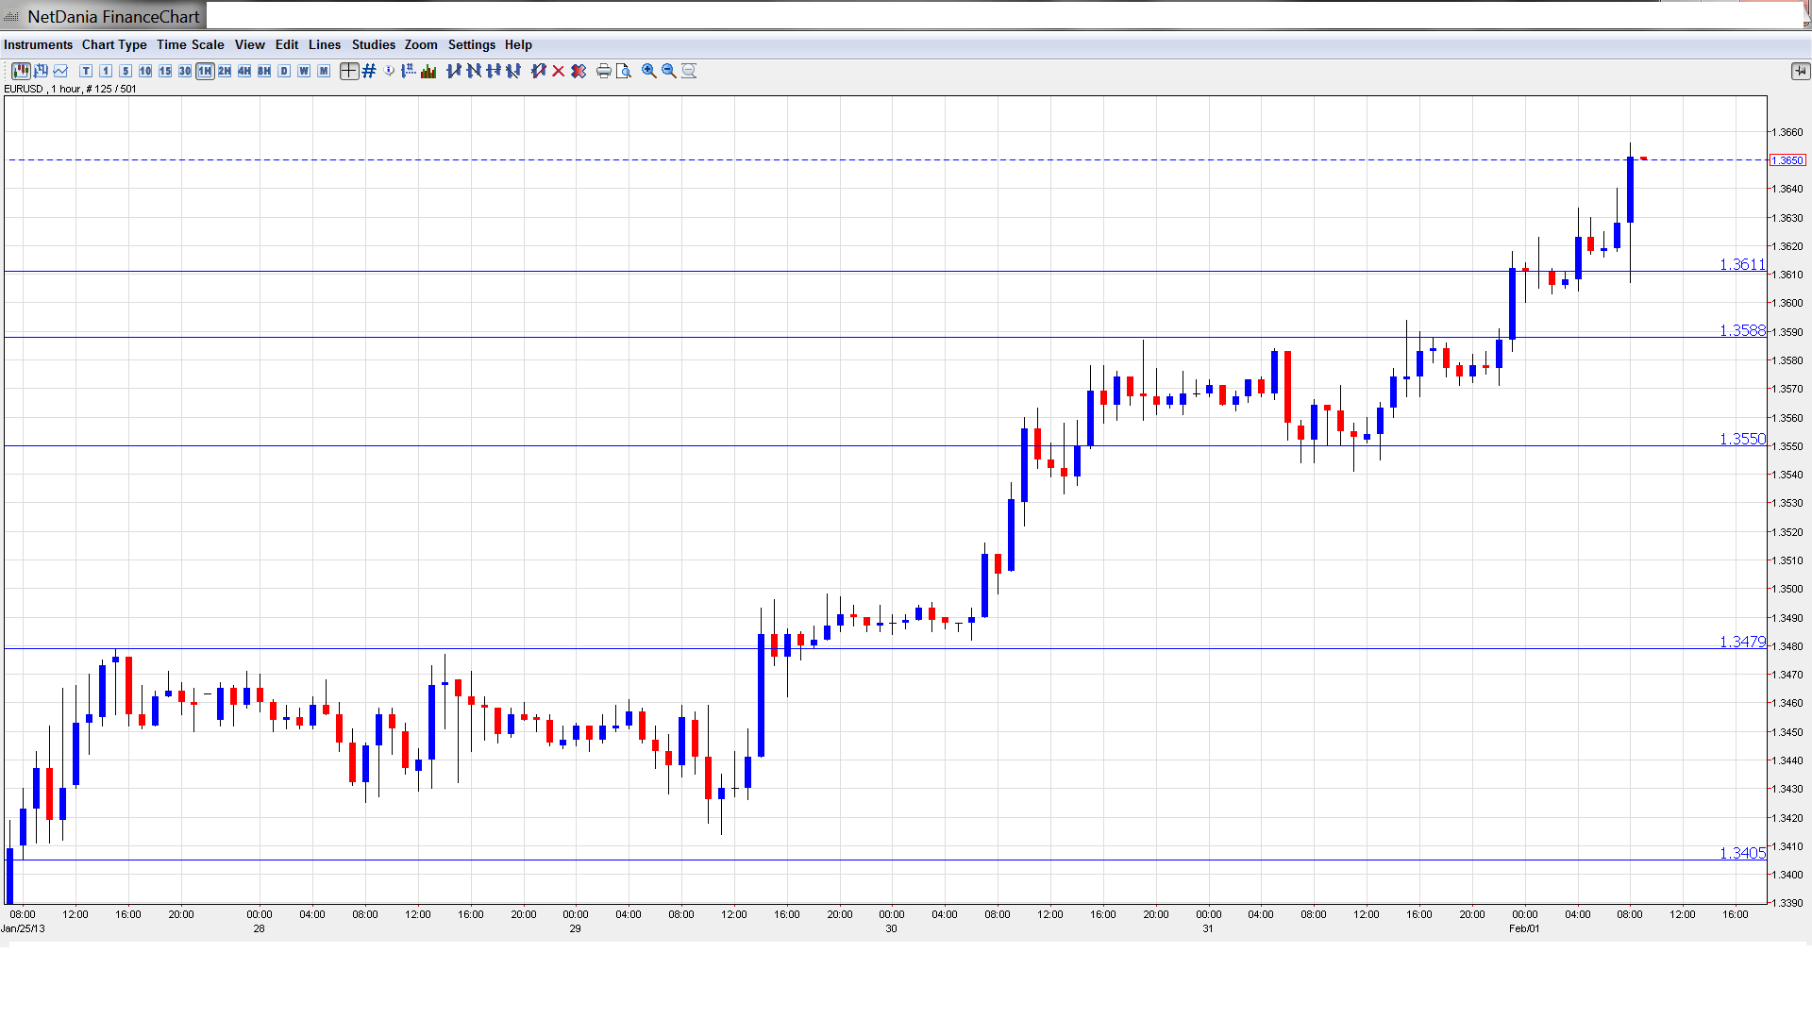
Task: Click the zoom in magnifier
Action: pos(649,71)
